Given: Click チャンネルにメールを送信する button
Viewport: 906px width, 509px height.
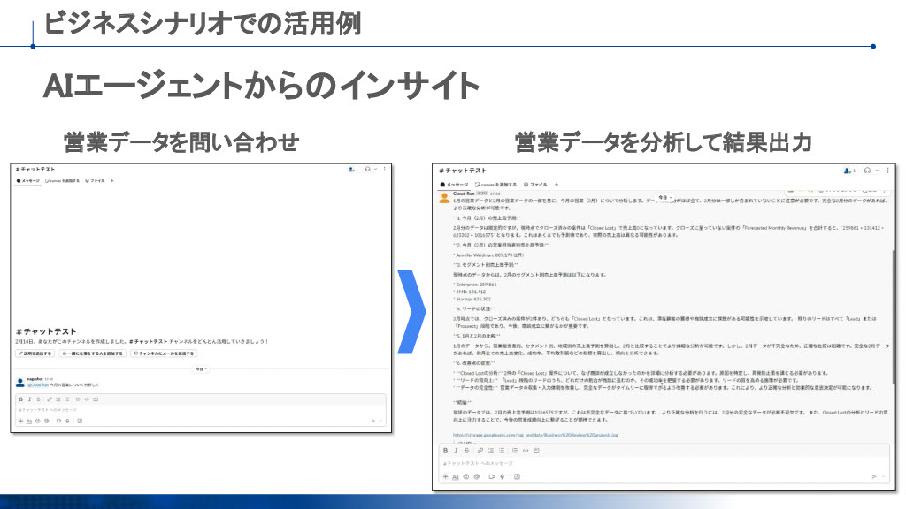Looking at the screenshot, I should [164, 353].
